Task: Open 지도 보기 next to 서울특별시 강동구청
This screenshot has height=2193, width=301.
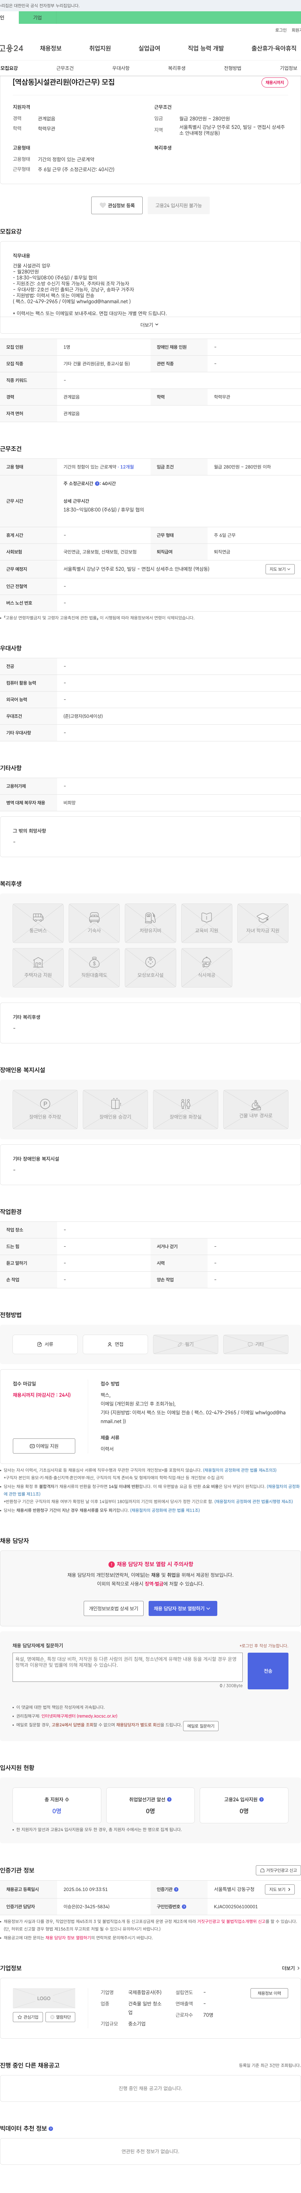Action: 280,1889
